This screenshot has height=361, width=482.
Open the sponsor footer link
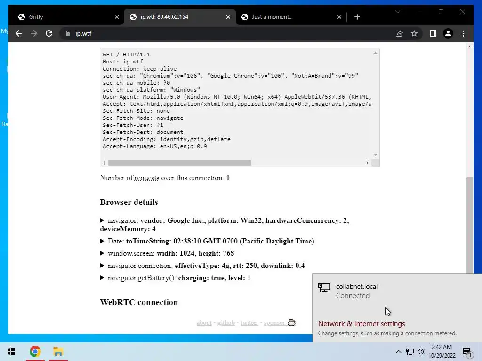[x=274, y=322]
